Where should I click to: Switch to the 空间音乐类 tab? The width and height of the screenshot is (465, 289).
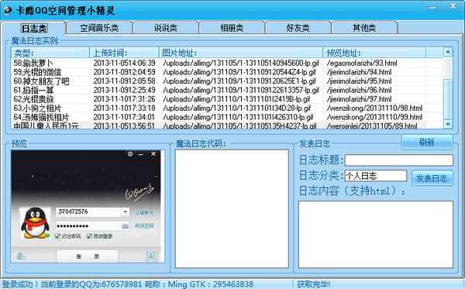pyautogui.click(x=99, y=28)
